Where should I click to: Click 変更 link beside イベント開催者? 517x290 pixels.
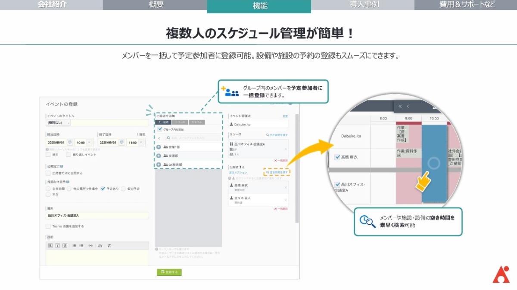(x=285, y=116)
